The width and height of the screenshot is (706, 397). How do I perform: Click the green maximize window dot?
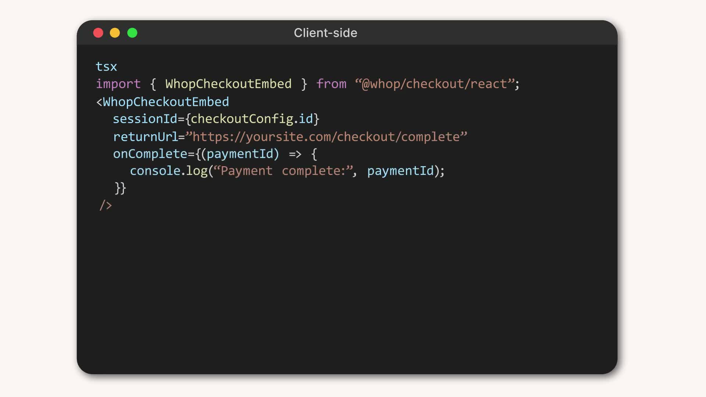(132, 33)
